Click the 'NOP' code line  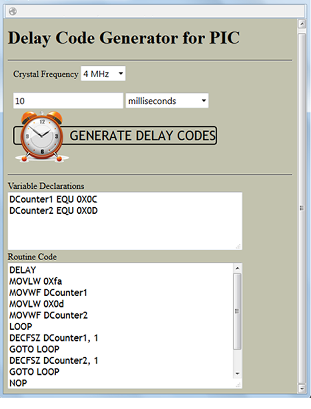(x=18, y=383)
